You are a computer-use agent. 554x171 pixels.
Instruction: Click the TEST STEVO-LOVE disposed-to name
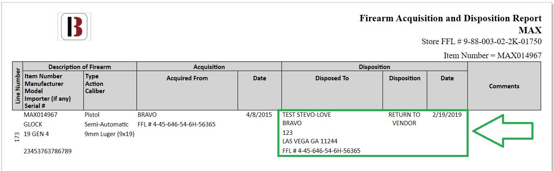pyautogui.click(x=307, y=115)
